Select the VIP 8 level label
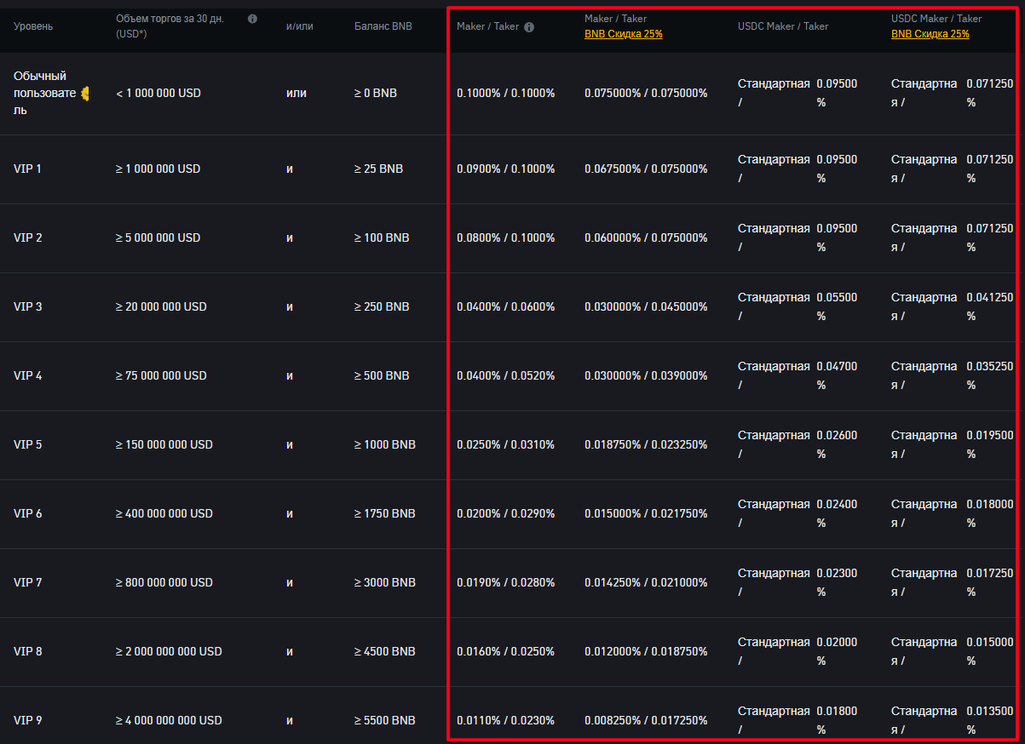The image size is (1025, 744). pos(27,651)
